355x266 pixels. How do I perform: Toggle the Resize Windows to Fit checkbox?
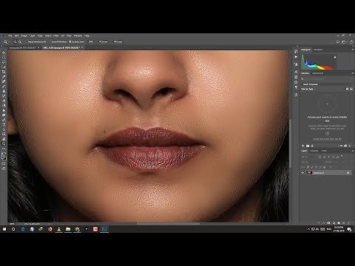(x=27, y=42)
